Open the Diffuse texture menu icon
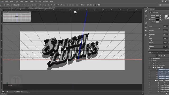The height and width of the screenshot is (95, 169). coord(161,15)
